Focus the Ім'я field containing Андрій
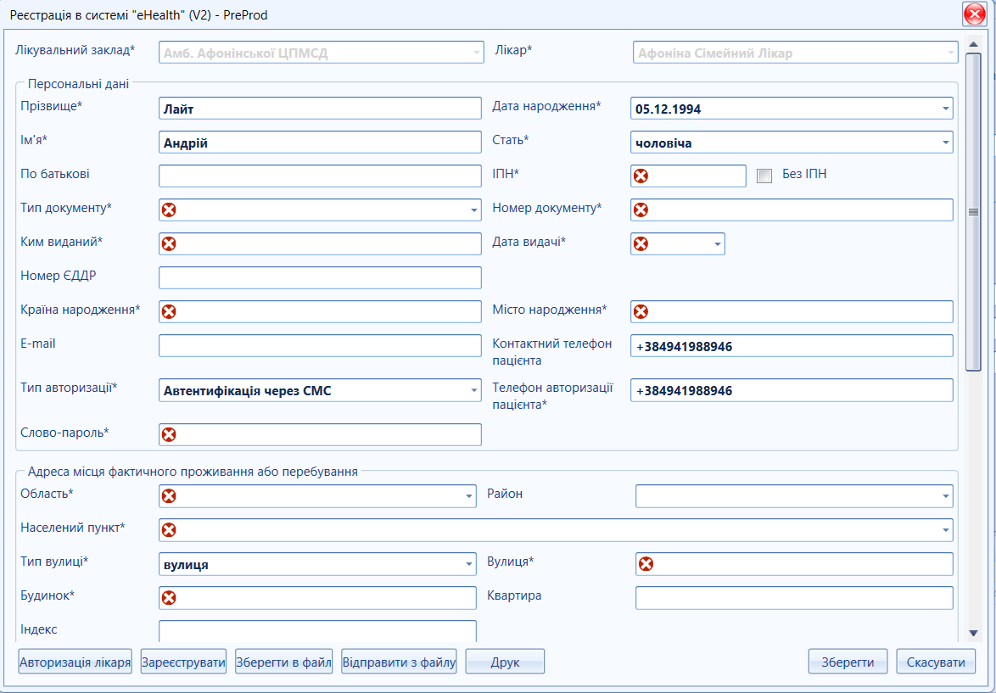 click(x=320, y=143)
